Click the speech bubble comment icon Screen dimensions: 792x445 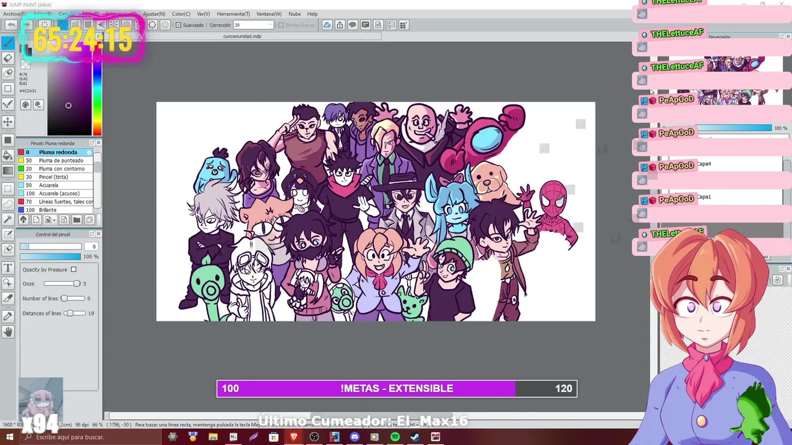click(353, 25)
